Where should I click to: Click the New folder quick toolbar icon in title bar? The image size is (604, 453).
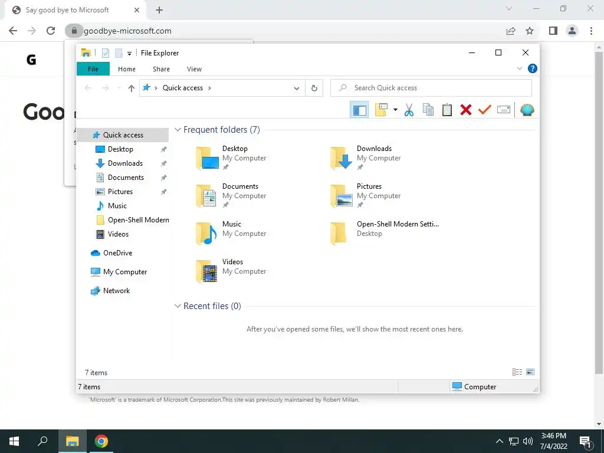[119, 53]
